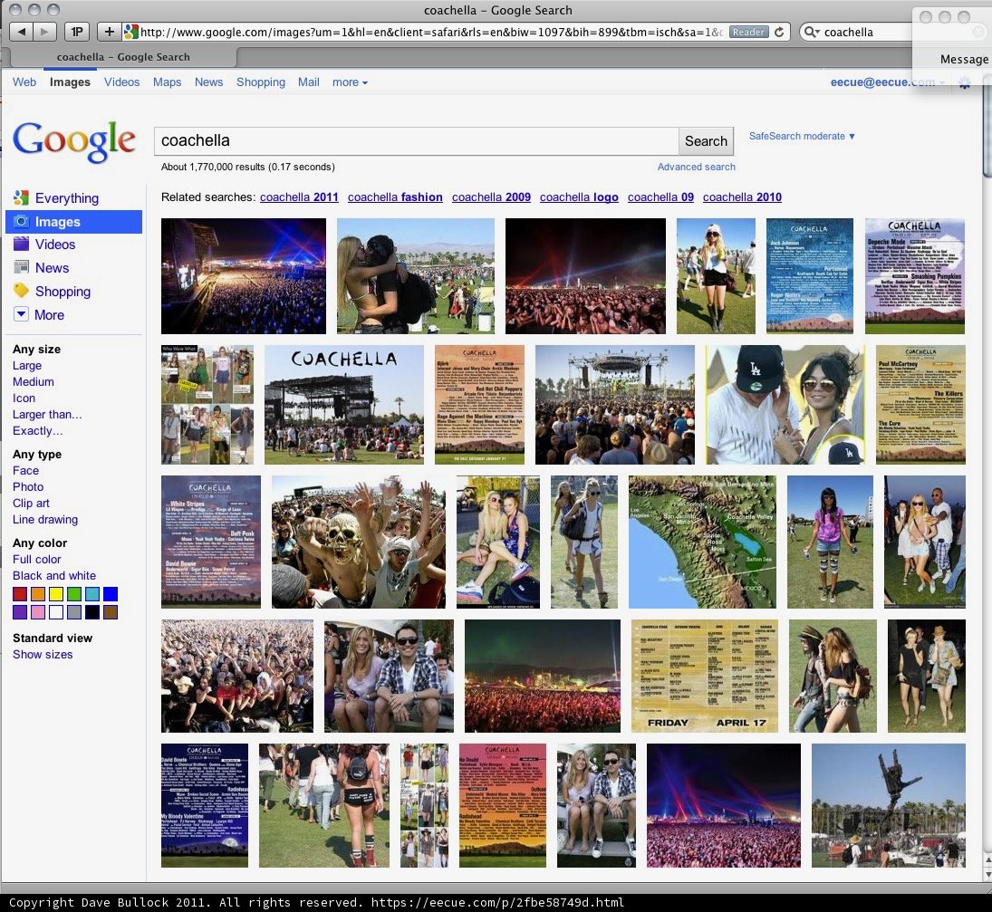
Task: Open Maps in top navigation
Action: (x=167, y=82)
